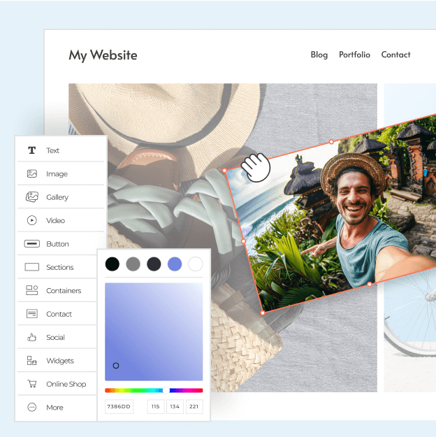Open the Containers icon
This screenshot has height=437, width=436.
(x=31, y=290)
